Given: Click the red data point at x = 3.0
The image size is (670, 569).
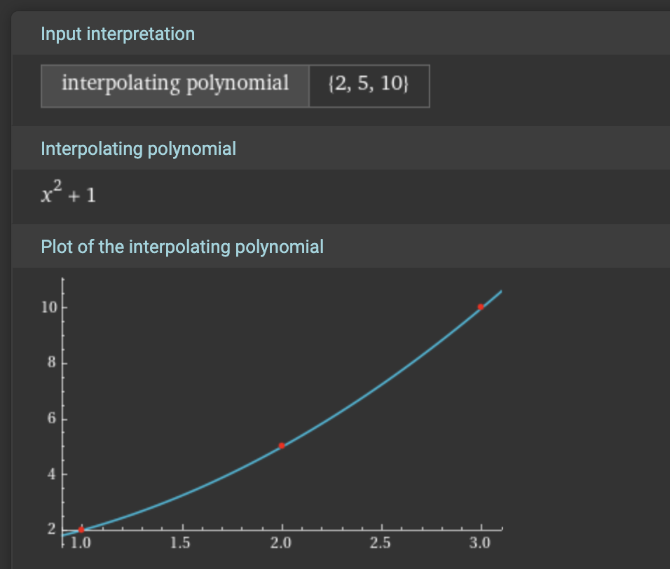Looking at the screenshot, I should [x=481, y=307].
